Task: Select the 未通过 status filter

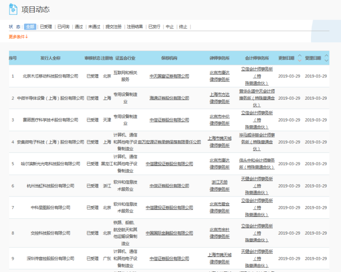Action: point(94,27)
